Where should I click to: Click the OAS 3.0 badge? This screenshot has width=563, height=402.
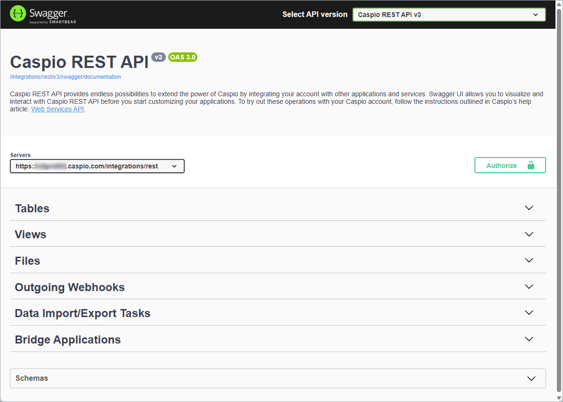183,57
